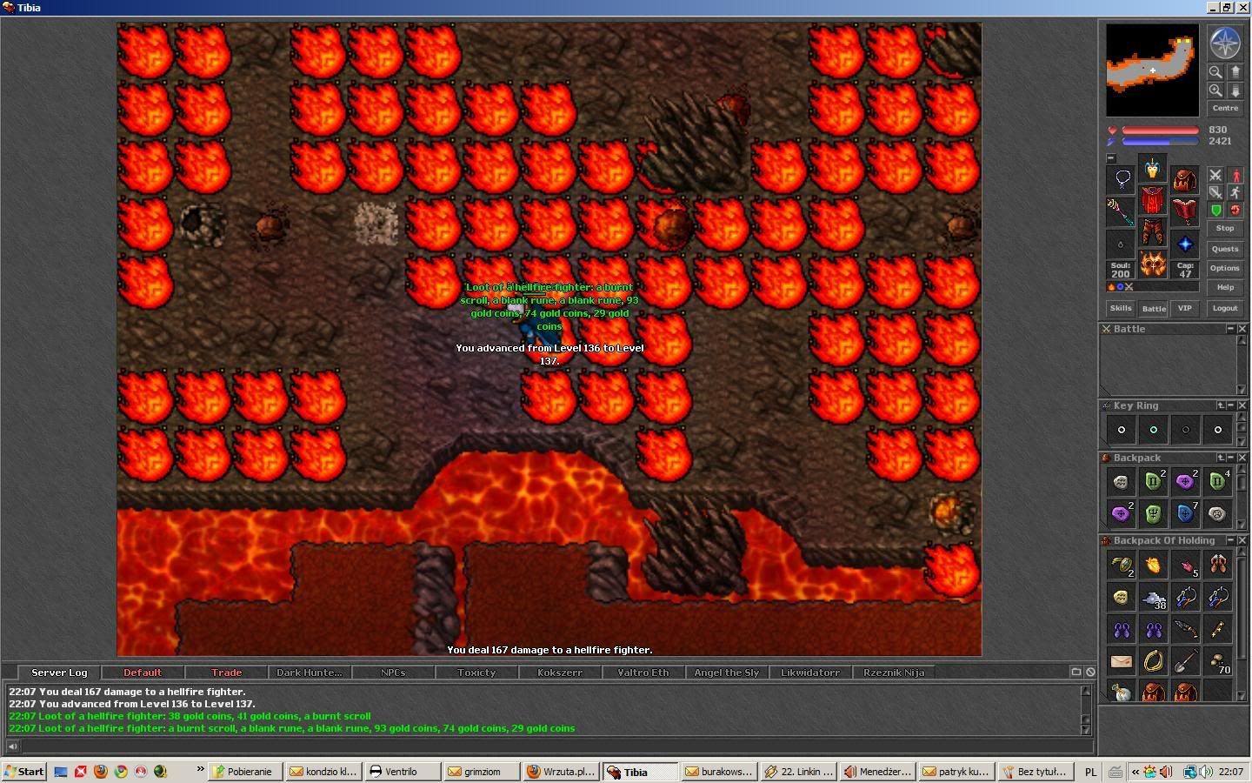Select the item stack of 38
This screenshot has width=1252, height=783.
click(x=1154, y=598)
